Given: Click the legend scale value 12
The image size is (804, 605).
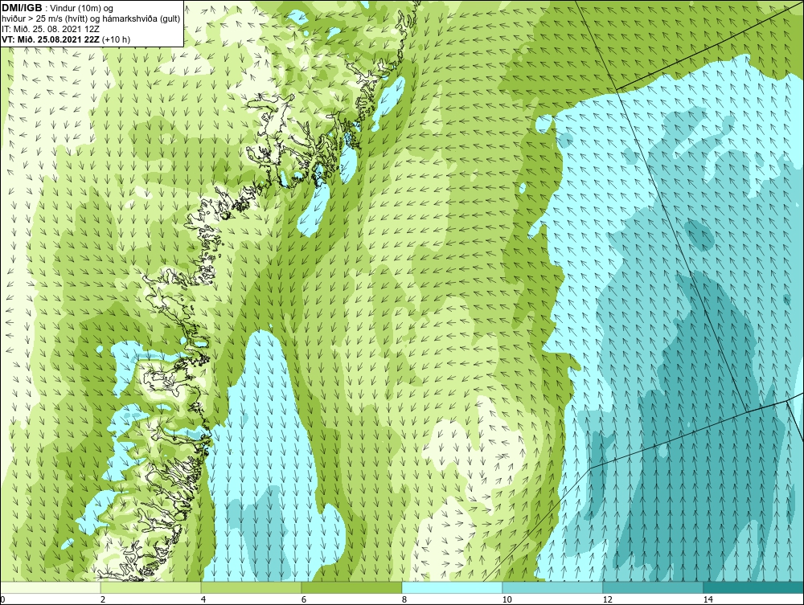Looking at the screenshot, I should [607, 599].
